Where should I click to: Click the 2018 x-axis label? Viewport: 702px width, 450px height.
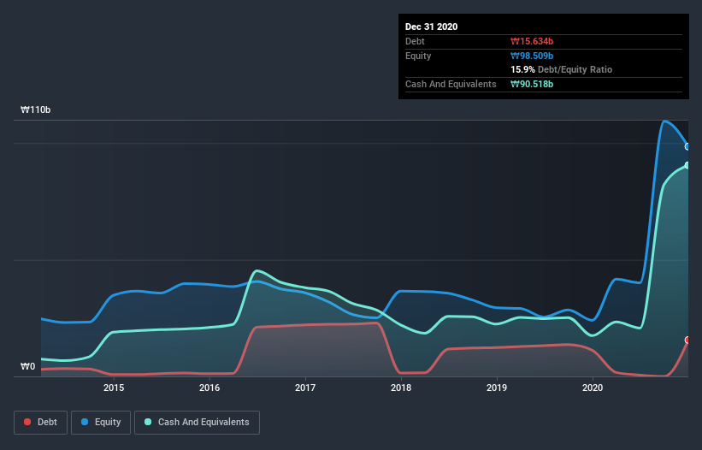click(x=401, y=388)
